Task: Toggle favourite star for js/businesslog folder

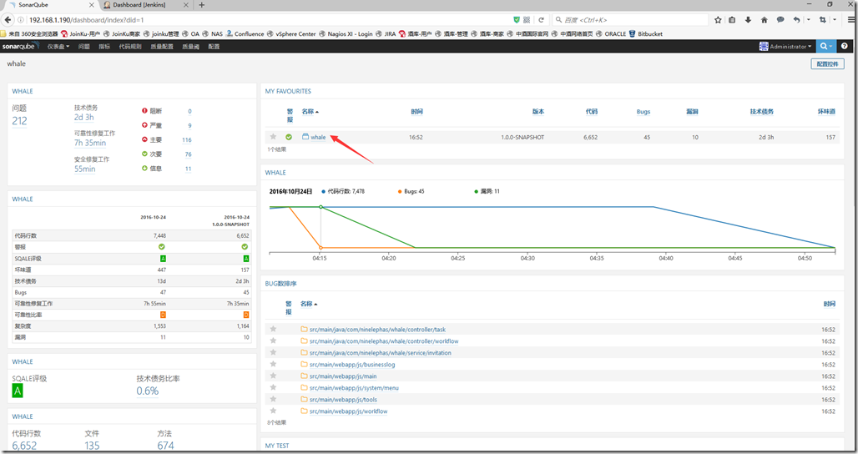Action: [273, 364]
